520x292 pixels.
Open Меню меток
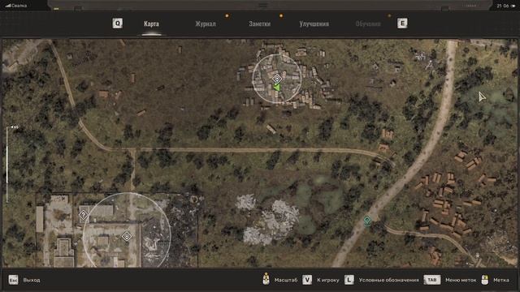tap(461, 280)
